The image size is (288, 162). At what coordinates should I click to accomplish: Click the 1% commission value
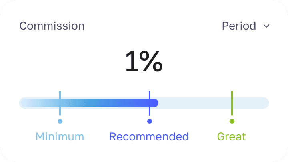[x=144, y=61]
